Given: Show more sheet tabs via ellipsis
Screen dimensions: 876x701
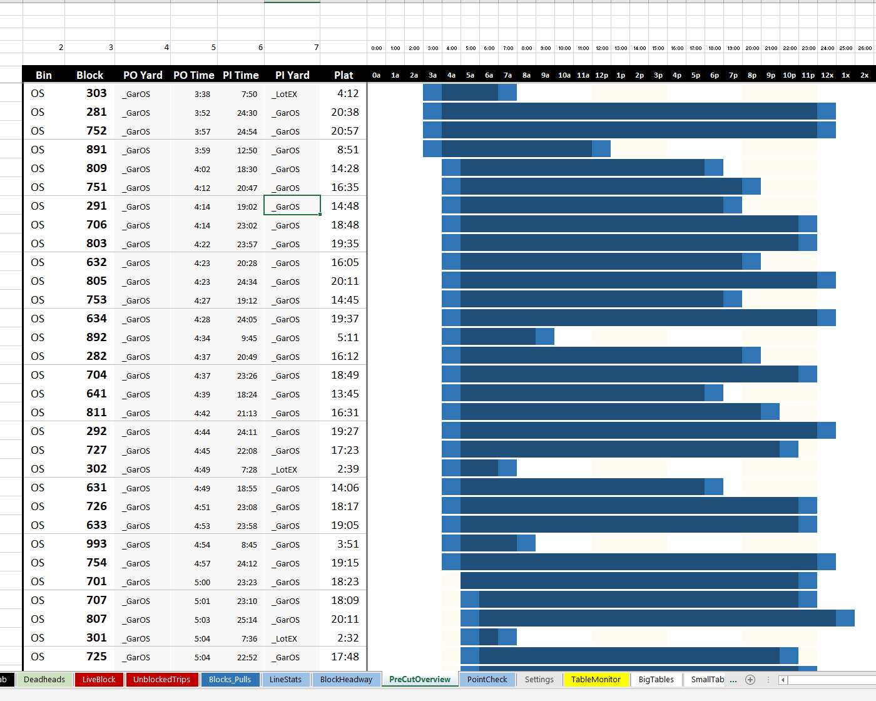Looking at the screenshot, I should coord(733,680).
